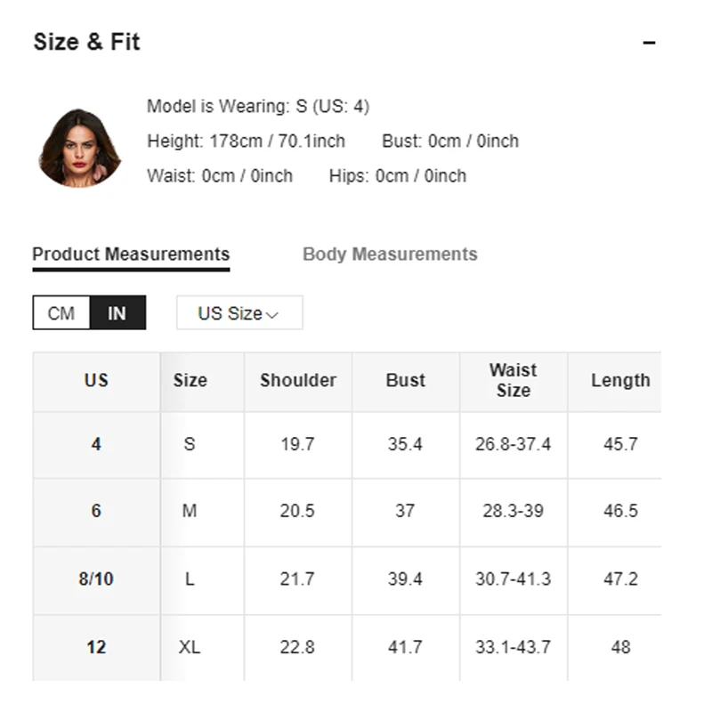The image size is (712, 712).
Task: Click the Size & Fit heading
Action: click(x=86, y=42)
